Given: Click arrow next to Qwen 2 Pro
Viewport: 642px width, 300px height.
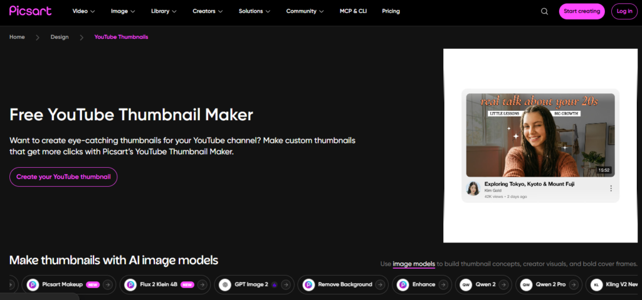Looking at the screenshot, I should pos(574,284).
